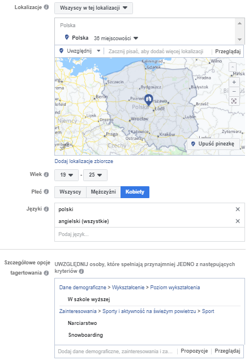Viewport: 249px width, 360px height.
Task: Click the info icon after the word kryteriów
Action: click(x=81, y=271)
